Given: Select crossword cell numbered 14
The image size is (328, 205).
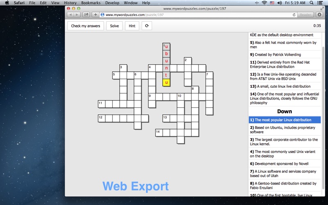Looking at the screenshot, I should point(159,132).
